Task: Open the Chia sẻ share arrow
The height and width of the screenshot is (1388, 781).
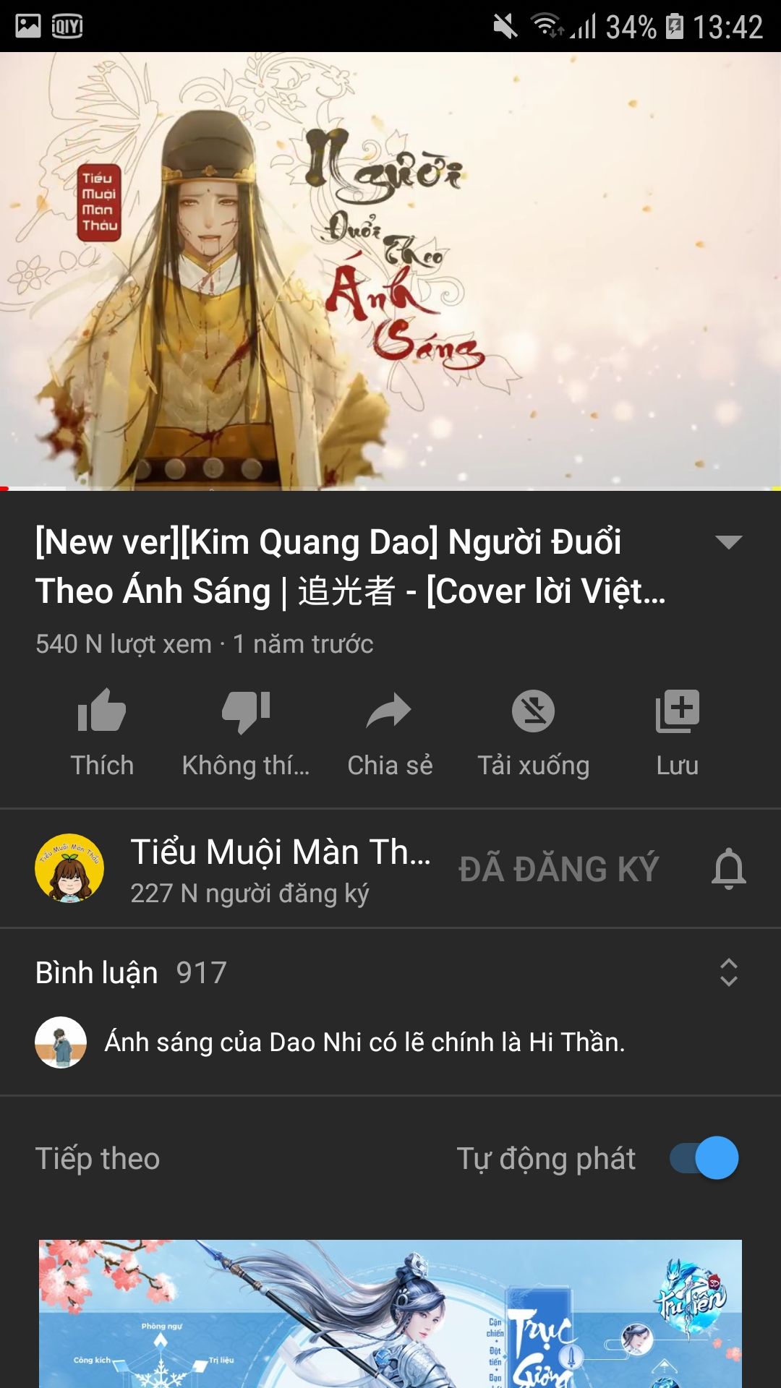Action: tap(389, 711)
